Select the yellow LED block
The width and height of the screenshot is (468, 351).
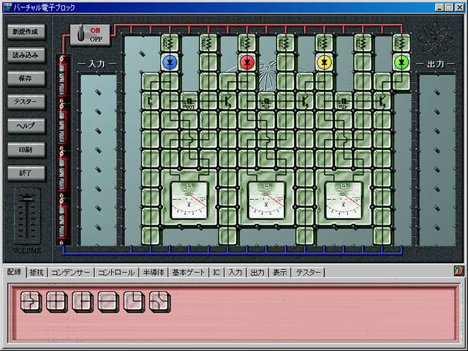(x=324, y=61)
